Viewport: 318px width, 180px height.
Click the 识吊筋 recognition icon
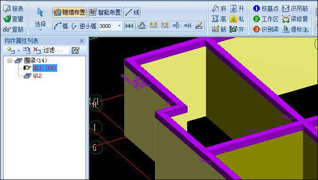coord(285,9)
